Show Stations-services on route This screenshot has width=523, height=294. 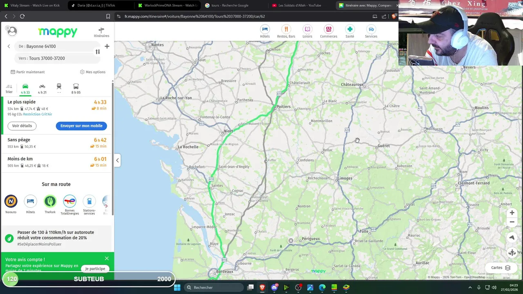pos(89,205)
